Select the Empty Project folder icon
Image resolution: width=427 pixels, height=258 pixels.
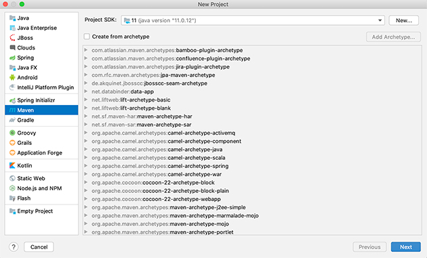pyautogui.click(x=12, y=211)
